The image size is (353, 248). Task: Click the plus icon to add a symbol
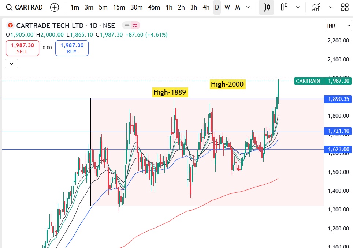(54, 7)
